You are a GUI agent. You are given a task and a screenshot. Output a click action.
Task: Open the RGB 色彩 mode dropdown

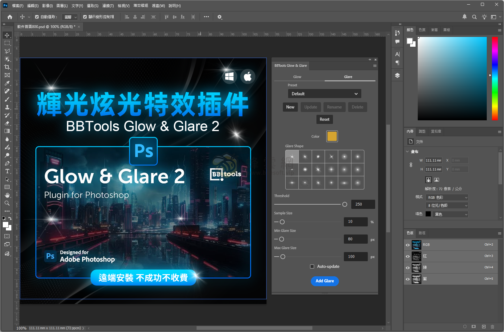447,198
